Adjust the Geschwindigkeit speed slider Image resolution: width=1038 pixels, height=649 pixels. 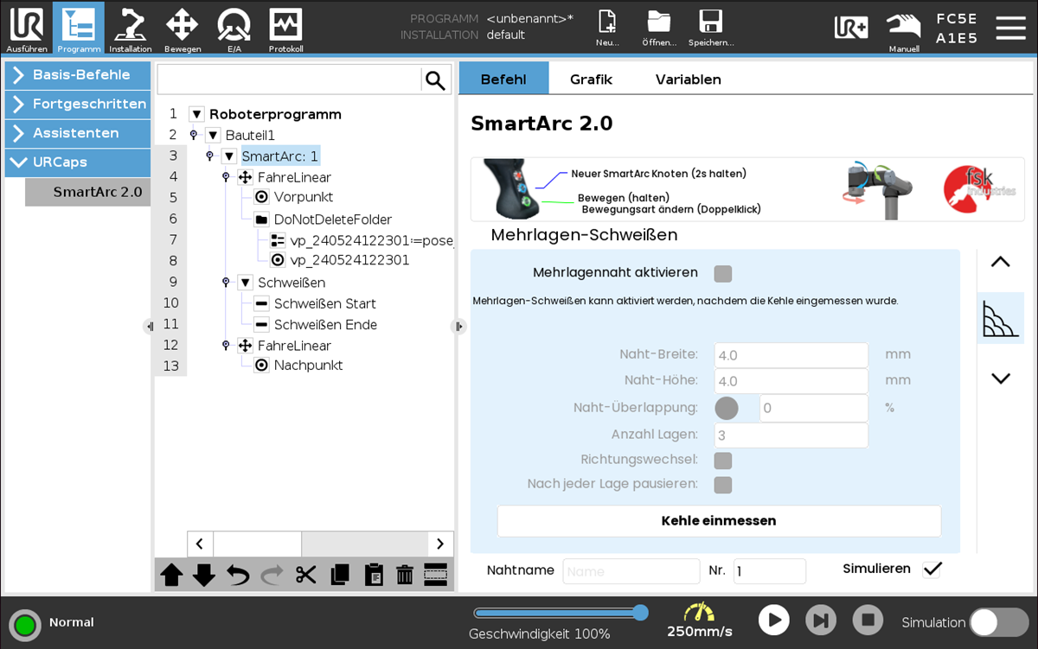coord(560,613)
